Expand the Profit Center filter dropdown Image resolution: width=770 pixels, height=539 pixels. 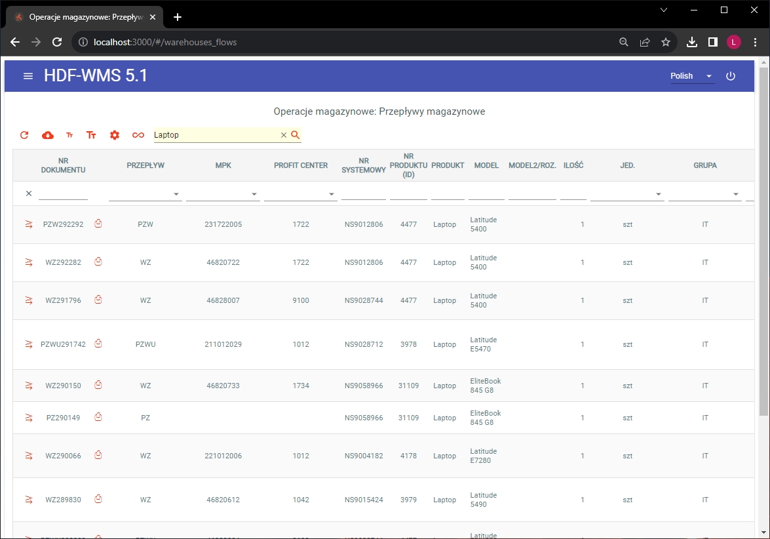[x=332, y=194]
